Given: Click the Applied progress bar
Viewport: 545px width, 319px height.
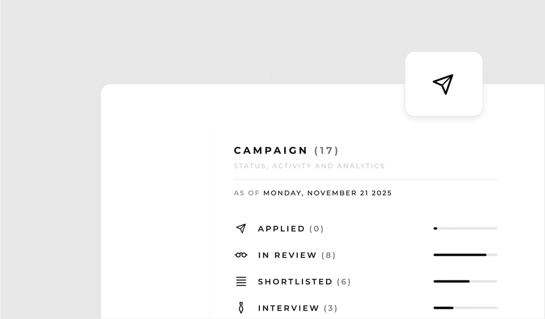Looking at the screenshot, I should [x=465, y=228].
